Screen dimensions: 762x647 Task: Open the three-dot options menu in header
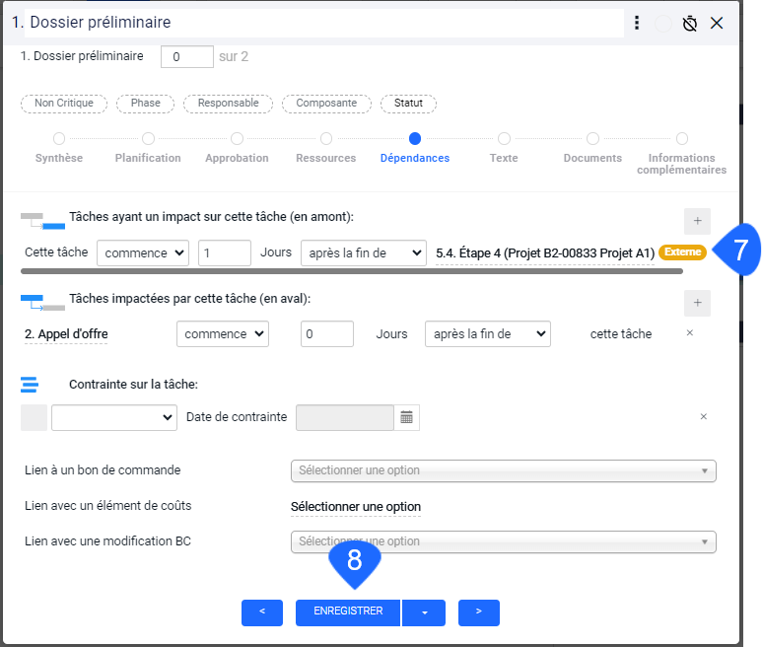[x=637, y=23]
